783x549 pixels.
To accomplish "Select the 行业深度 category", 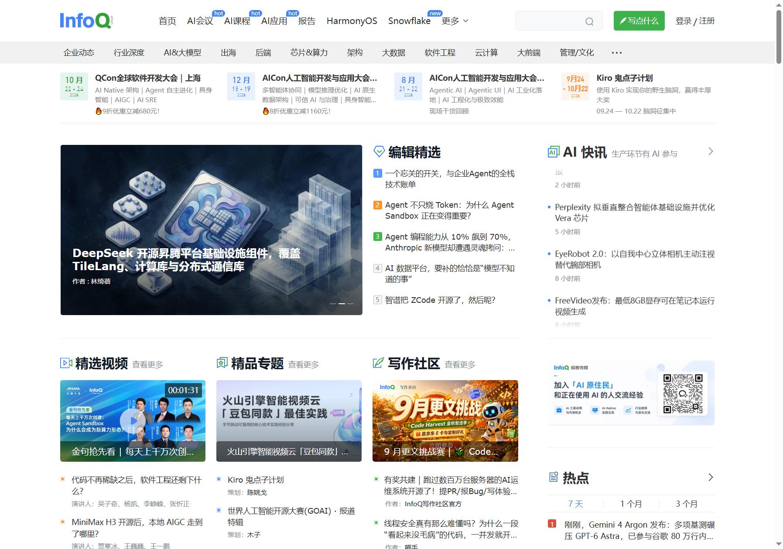I will 129,53.
